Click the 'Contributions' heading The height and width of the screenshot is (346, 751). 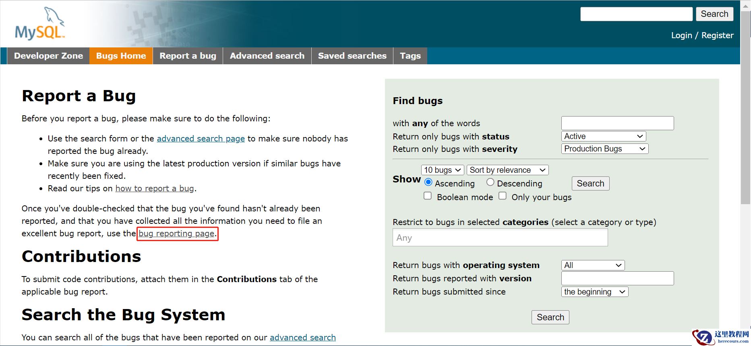[x=81, y=256]
